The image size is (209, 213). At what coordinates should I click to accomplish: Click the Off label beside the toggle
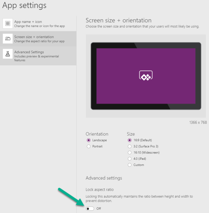click(x=99, y=209)
